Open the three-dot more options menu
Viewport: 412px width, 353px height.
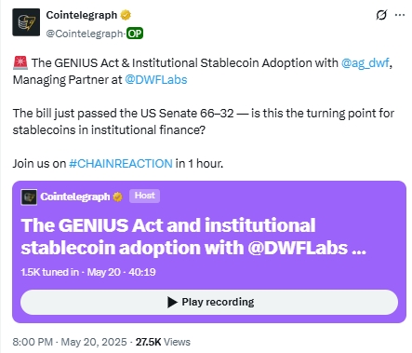click(x=400, y=15)
